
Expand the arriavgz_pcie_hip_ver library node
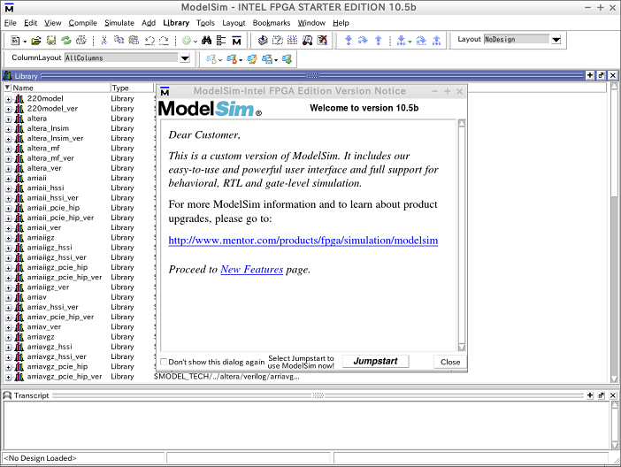[x=8, y=377]
